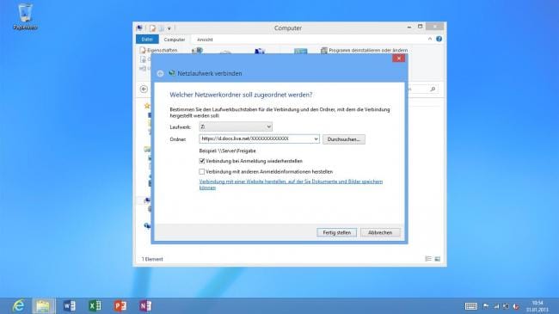Screen dimensions: 559x314
Task: Click the network signal tray icon
Action: point(496,306)
